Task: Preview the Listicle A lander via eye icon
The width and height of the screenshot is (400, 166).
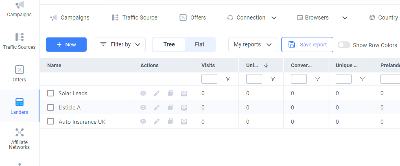Action: 143,107
